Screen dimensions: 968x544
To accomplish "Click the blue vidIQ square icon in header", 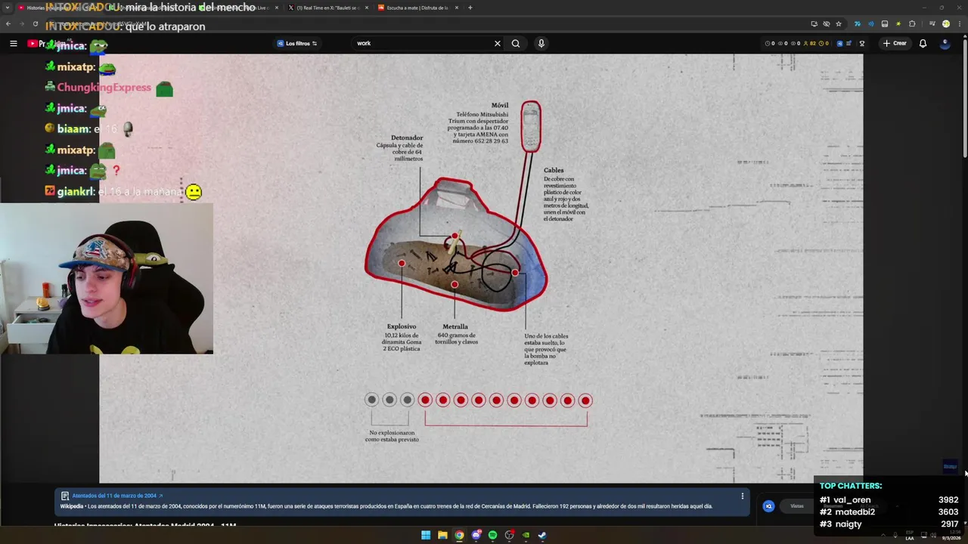I will coord(839,44).
